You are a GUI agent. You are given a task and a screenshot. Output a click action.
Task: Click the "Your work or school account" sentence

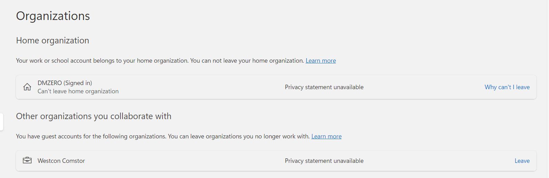tap(102, 61)
